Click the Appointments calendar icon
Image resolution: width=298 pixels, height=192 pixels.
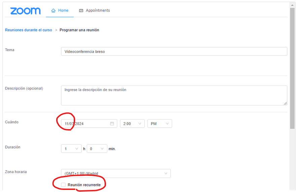pos(81,11)
